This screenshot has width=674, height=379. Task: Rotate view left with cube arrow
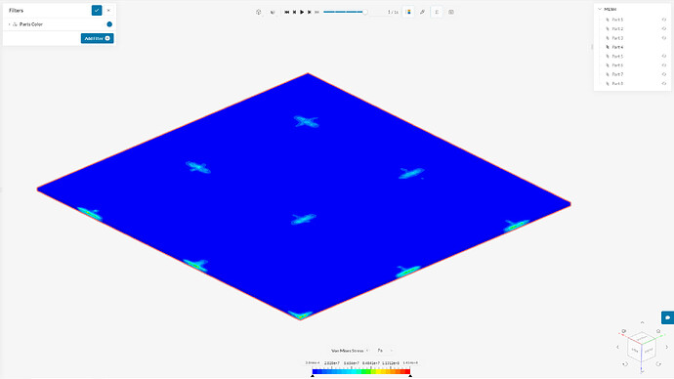[617, 347]
